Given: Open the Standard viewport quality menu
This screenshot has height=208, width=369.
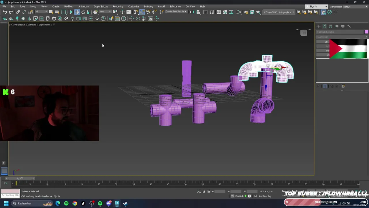Looking at the screenshot, I should pyautogui.click(x=32, y=25).
